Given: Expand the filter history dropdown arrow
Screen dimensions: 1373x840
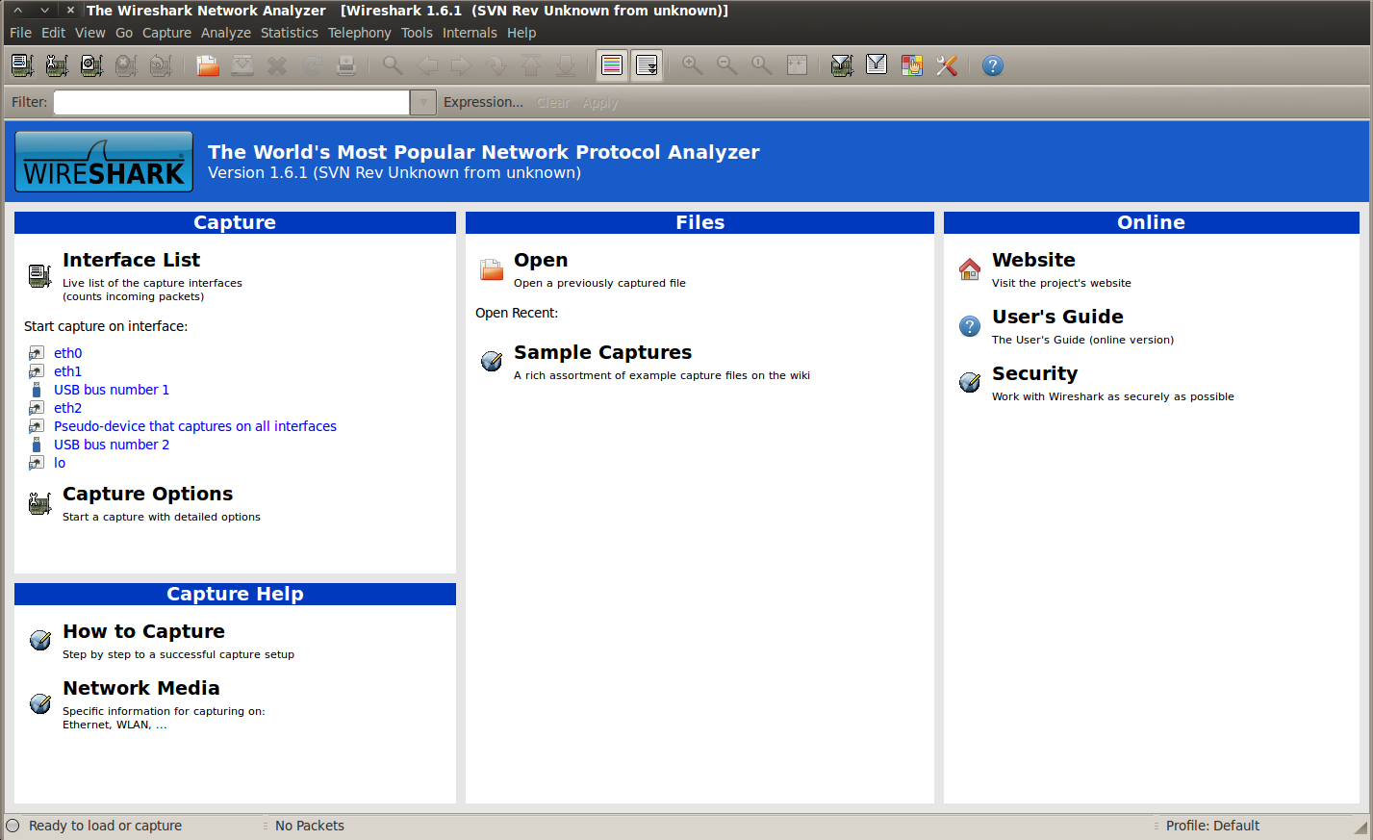Looking at the screenshot, I should (x=423, y=102).
